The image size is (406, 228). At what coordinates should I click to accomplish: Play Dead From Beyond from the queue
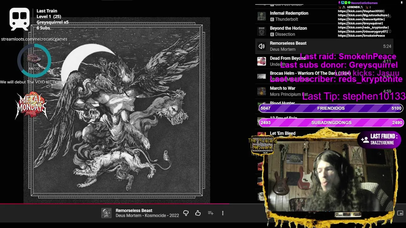point(287,58)
